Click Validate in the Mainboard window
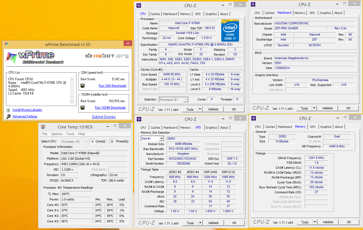This screenshot has height=230, width=363. coord(327,108)
